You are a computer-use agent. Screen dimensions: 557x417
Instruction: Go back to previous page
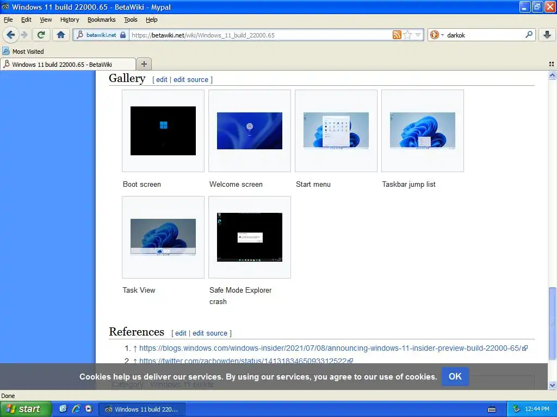10,35
